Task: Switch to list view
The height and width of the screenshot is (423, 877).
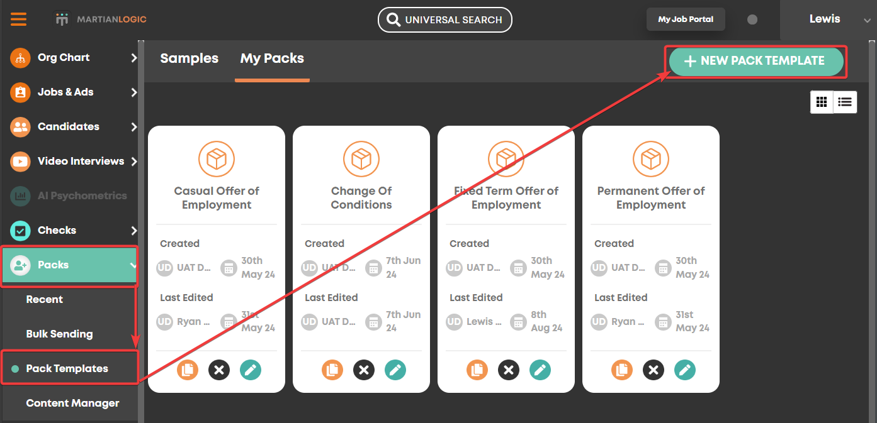Action: coord(845,102)
